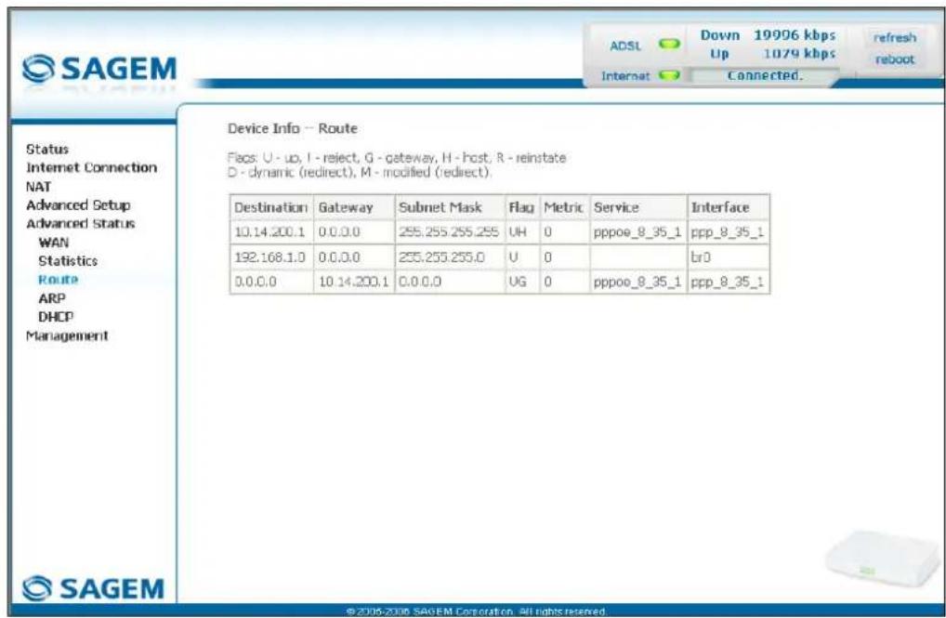Click destination cell 192.168.1.0

(269, 257)
